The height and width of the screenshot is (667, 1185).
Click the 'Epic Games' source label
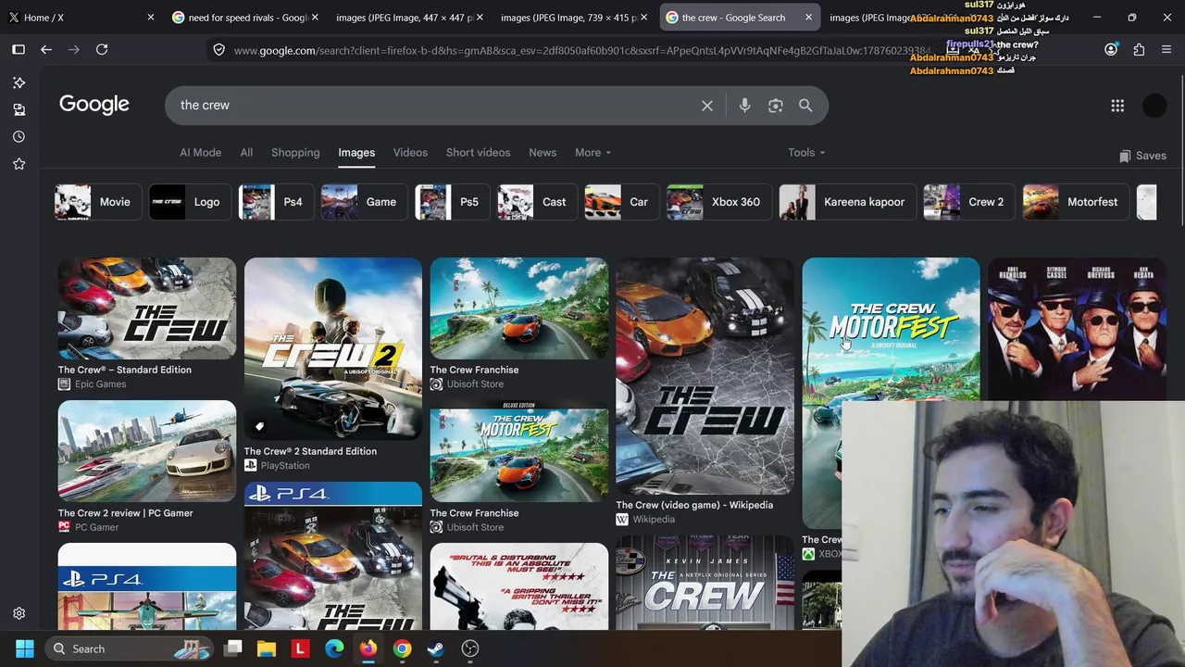pyautogui.click(x=100, y=384)
